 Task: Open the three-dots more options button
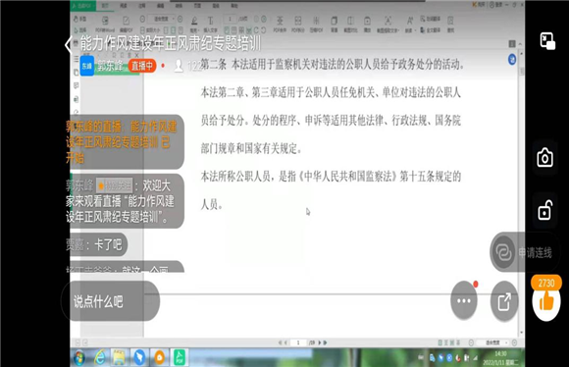pos(464,300)
